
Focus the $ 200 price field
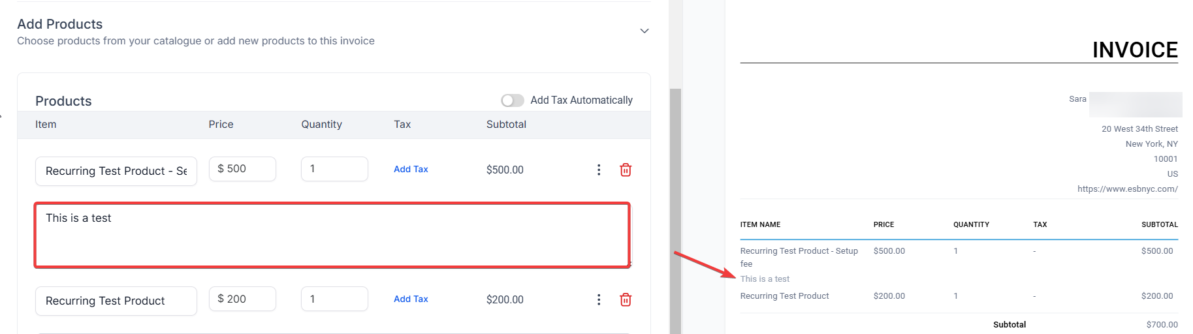242,299
